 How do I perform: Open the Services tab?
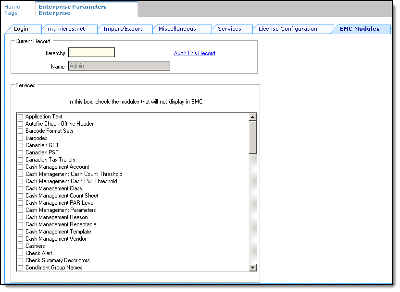click(x=232, y=29)
